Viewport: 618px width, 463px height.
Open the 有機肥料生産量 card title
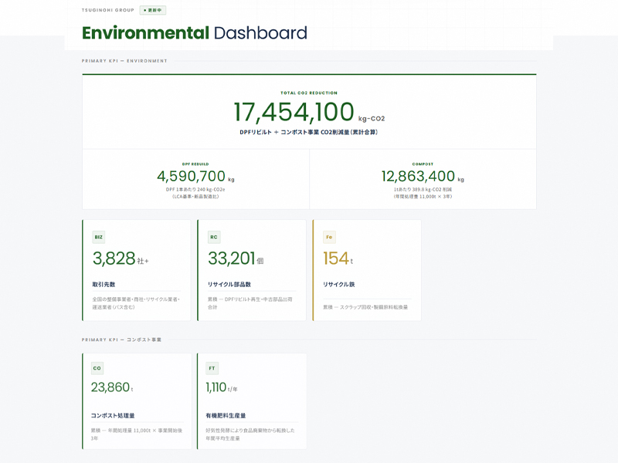pyautogui.click(x=226, y=415)
